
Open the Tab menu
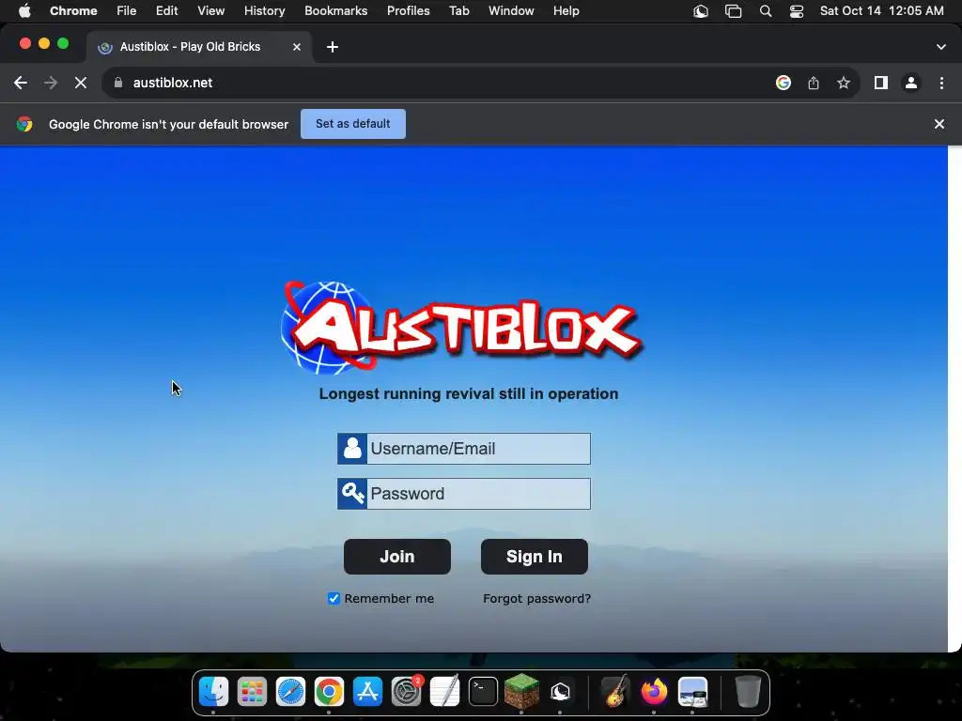(x=458, y=11)
